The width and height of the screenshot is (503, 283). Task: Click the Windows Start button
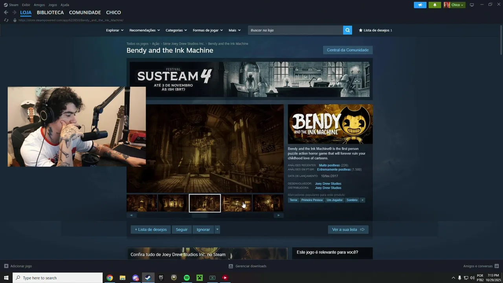(x=6, y=278)
